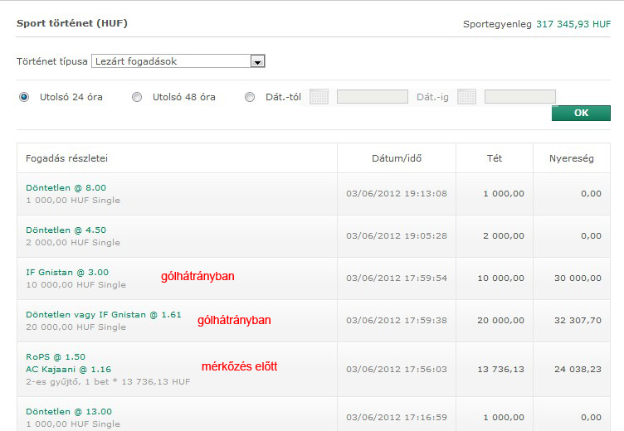Click the Dát.-tól date input field
This screenshot has height=431, width=624.
[373, 97]
